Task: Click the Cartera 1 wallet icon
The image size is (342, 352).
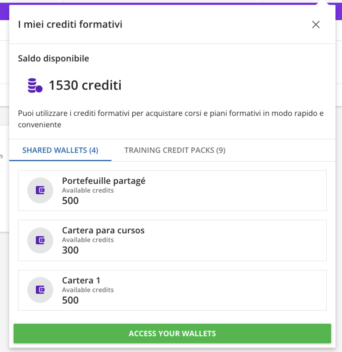Action: pyautogui.click(x=40, y=290)
